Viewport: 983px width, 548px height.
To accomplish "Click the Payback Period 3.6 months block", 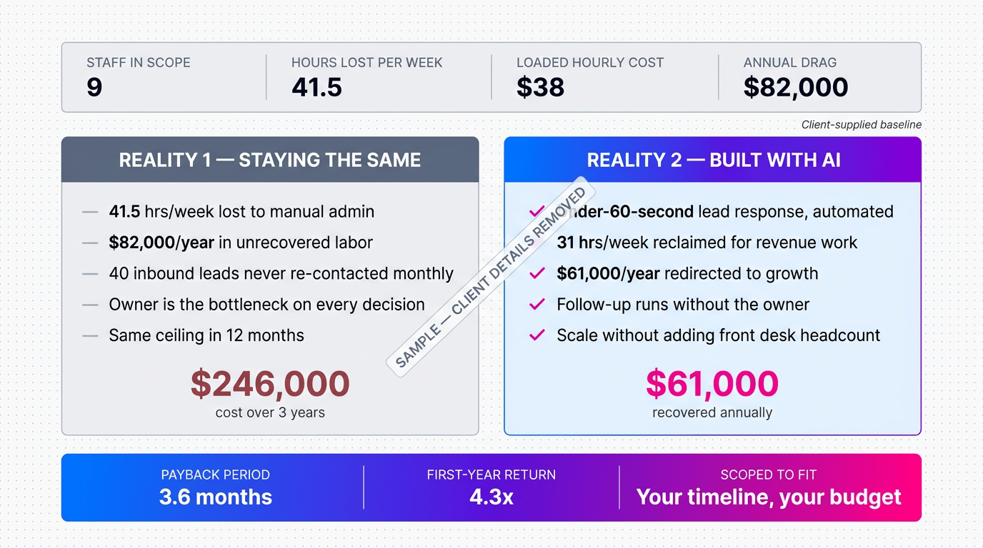I will point(216,487).
